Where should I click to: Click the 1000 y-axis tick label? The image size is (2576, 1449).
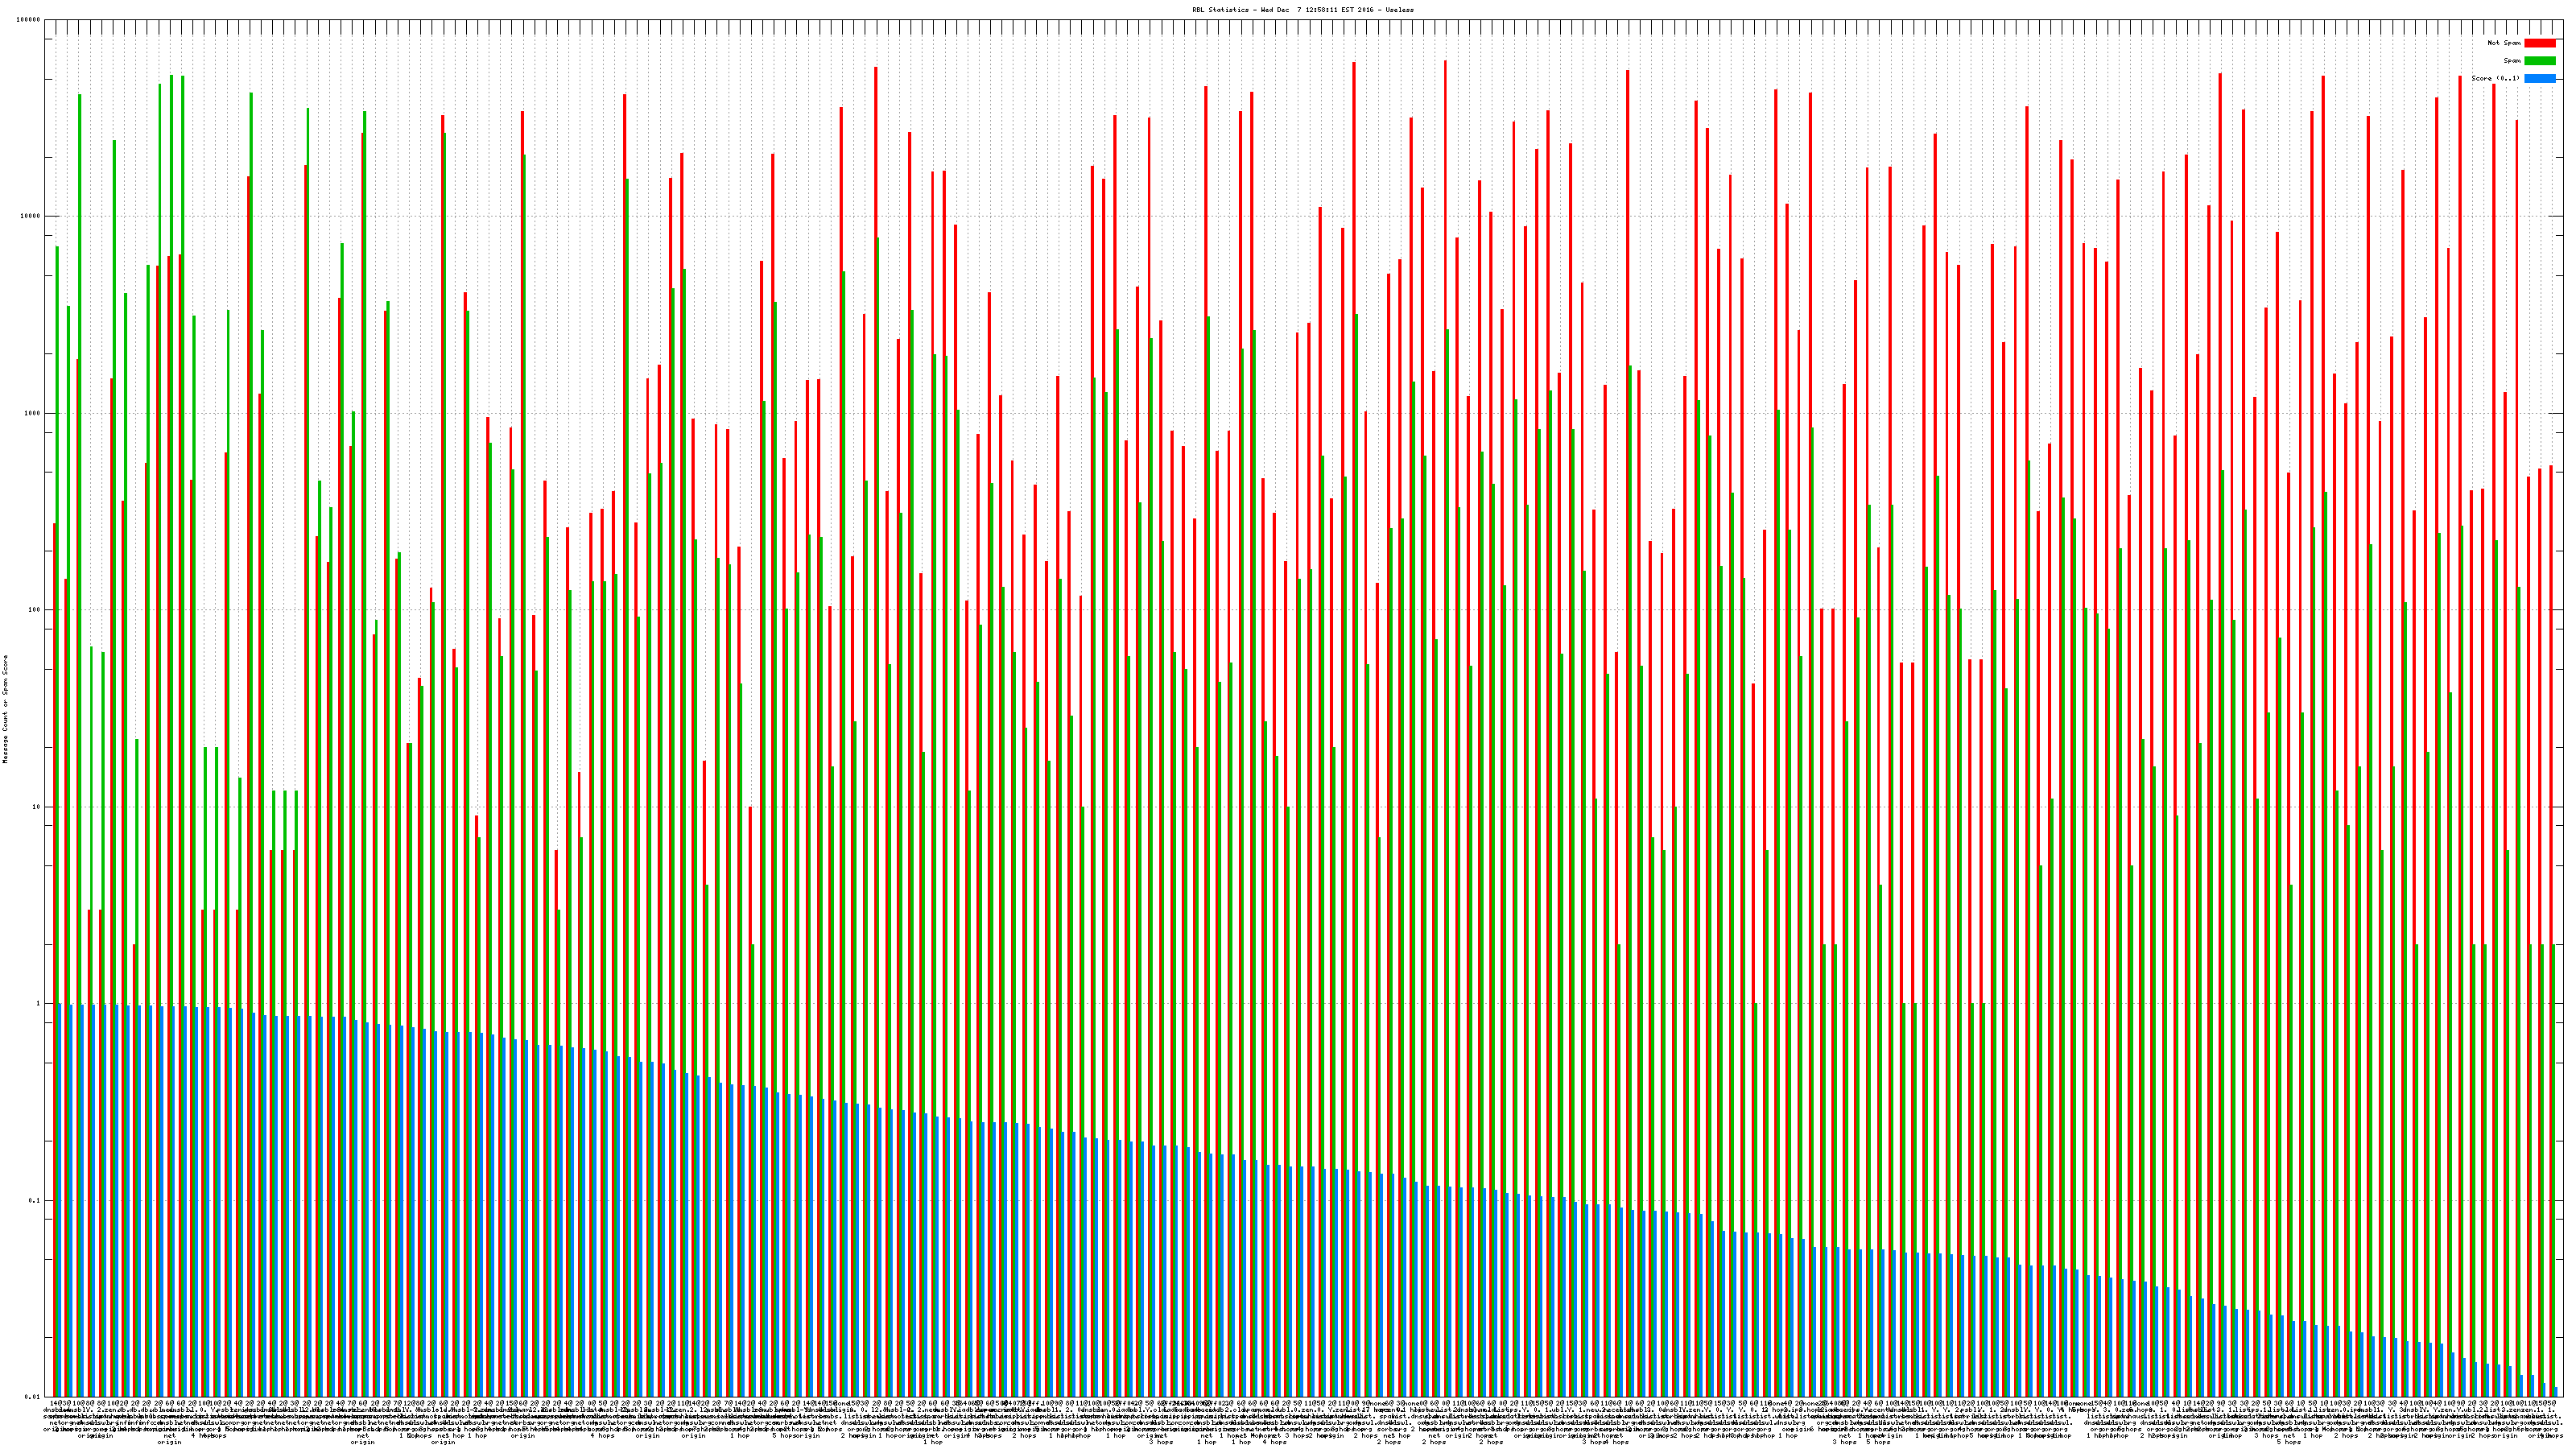(x=33, y=413)
